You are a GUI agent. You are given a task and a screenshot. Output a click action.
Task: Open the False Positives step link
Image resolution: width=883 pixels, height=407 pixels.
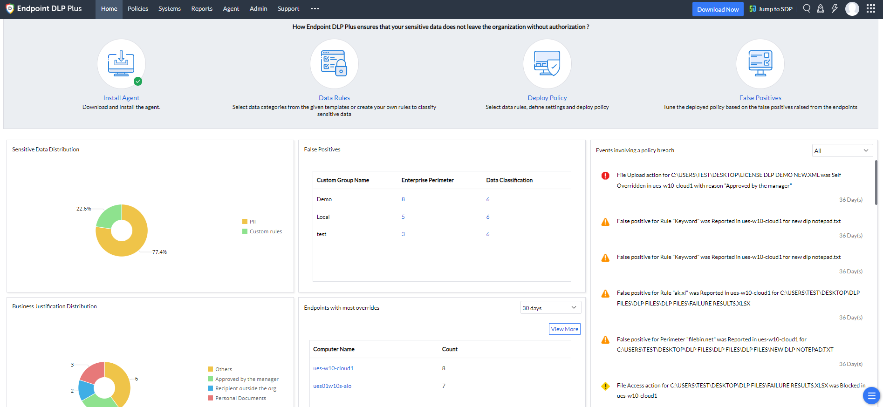click(760, 98)
